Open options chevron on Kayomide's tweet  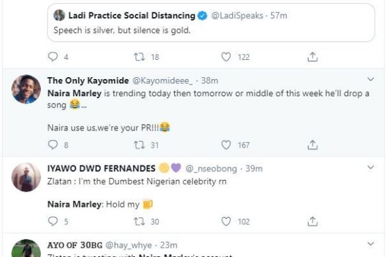(370, 79)
